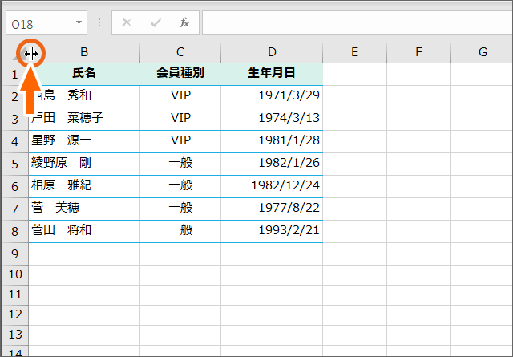
Task: Click the date cell 1974/3/13
Action: tap(272, 120)
